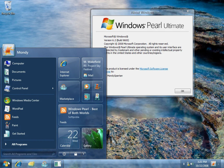Open the Calendar tile showing 22 Wed
Screen dimensions: 224x168
tap(69, 139)
